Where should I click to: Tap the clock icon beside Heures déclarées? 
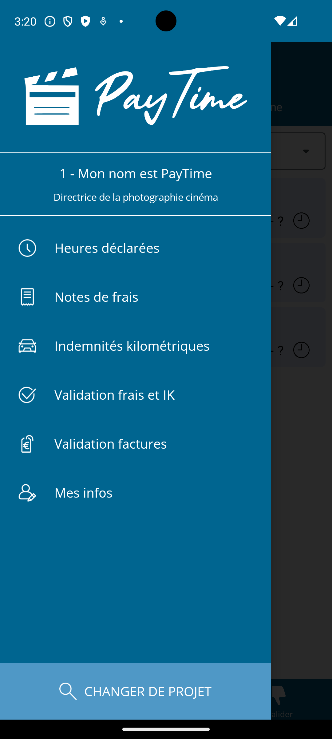click(x=27, y=248)
